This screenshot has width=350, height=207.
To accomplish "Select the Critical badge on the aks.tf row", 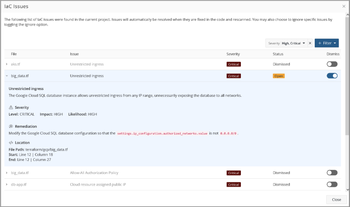I will 234,64.
